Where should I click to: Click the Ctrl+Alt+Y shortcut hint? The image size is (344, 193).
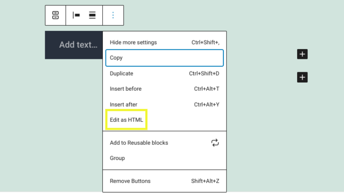click(207, 104)
